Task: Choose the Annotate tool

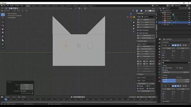Action: click(x=3, y=37)
